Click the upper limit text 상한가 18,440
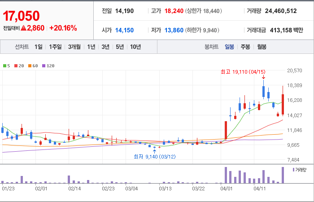314x202 pixels. pyautogui.click(x=204, y=11)
